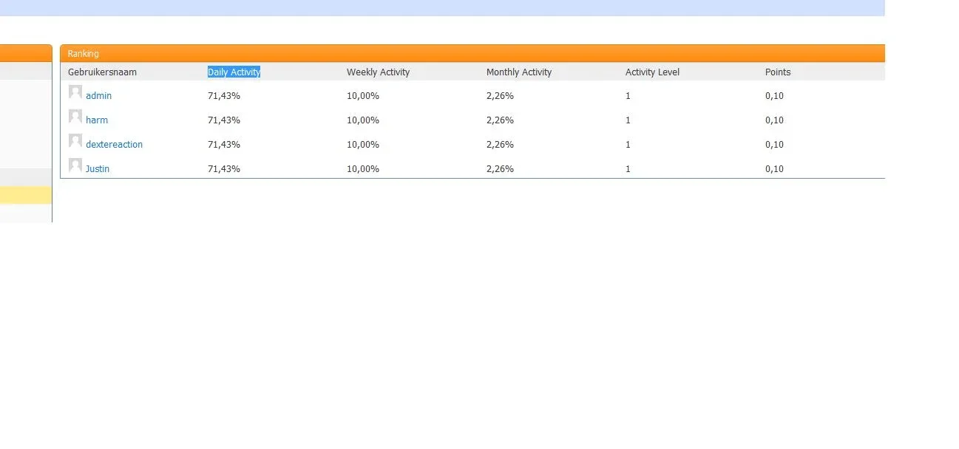Click Justin's avatar icon
Image resolution: width=959 pixels, height=449 pixels.
click(x=75, y=165)
